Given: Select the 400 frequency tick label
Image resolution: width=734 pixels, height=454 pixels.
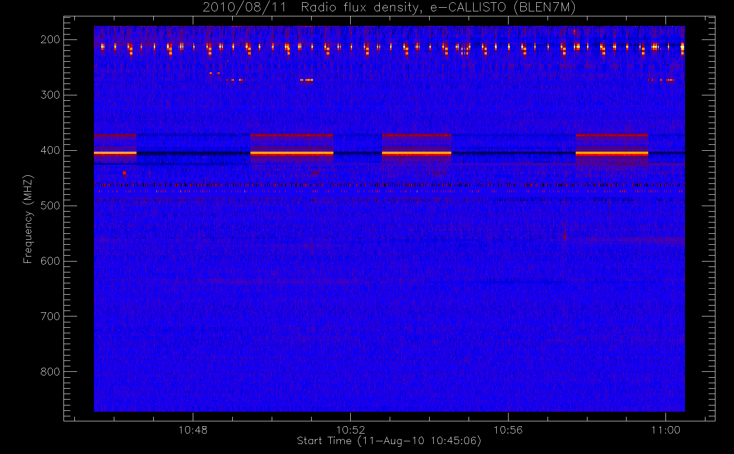Looking at the screenshot, I should (x=50, y=150).
